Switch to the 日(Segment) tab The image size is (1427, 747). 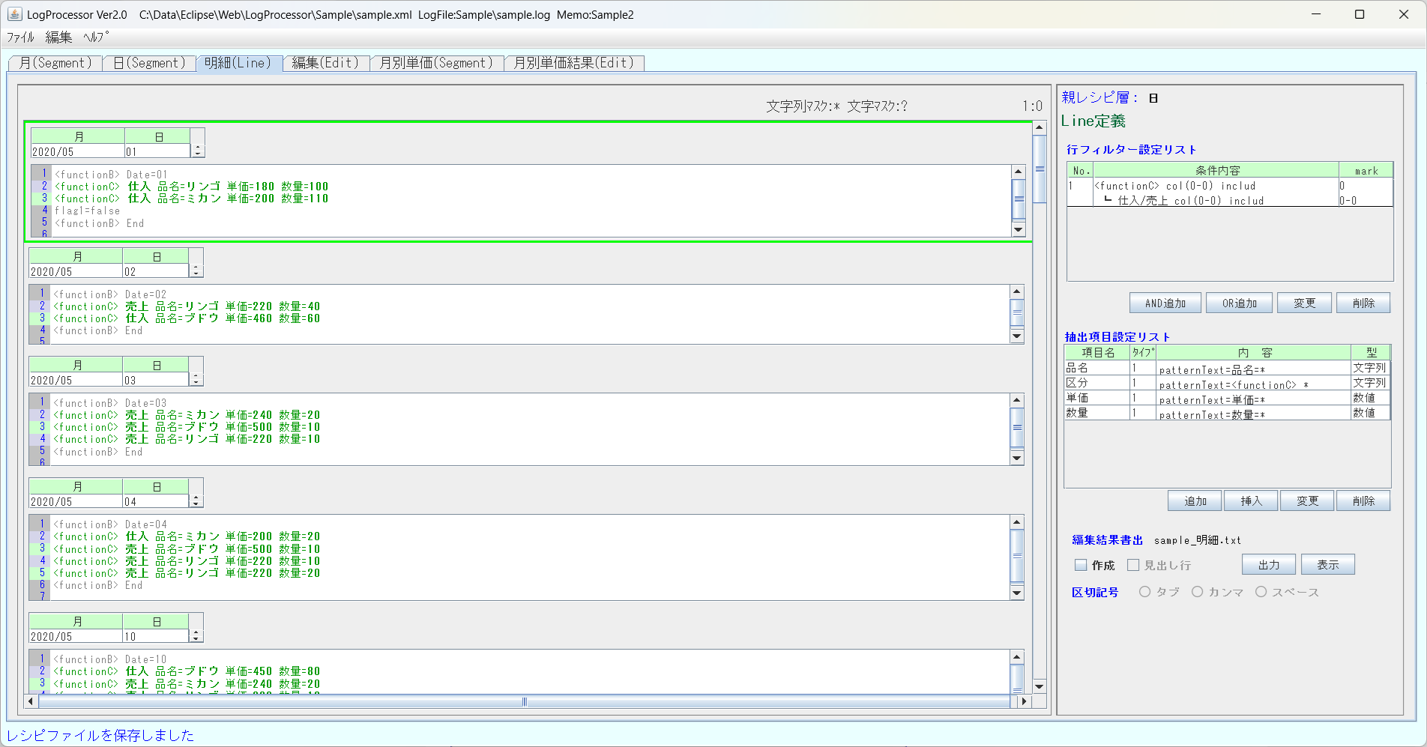pos(149,63)
